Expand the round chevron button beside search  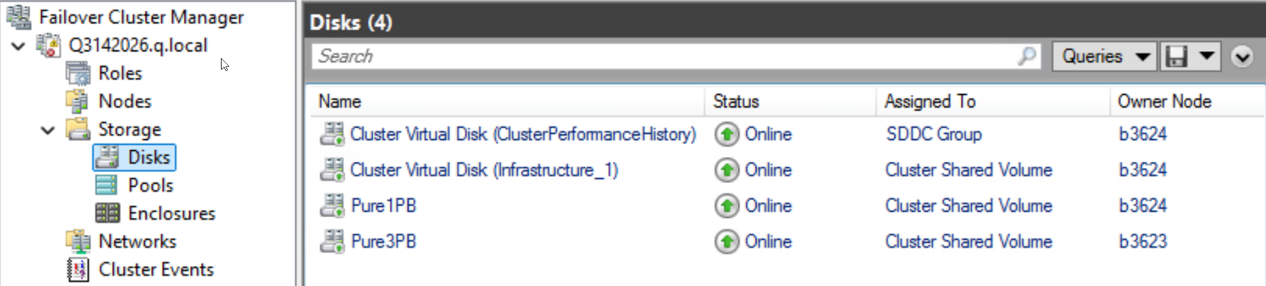tap(1242, 56)
